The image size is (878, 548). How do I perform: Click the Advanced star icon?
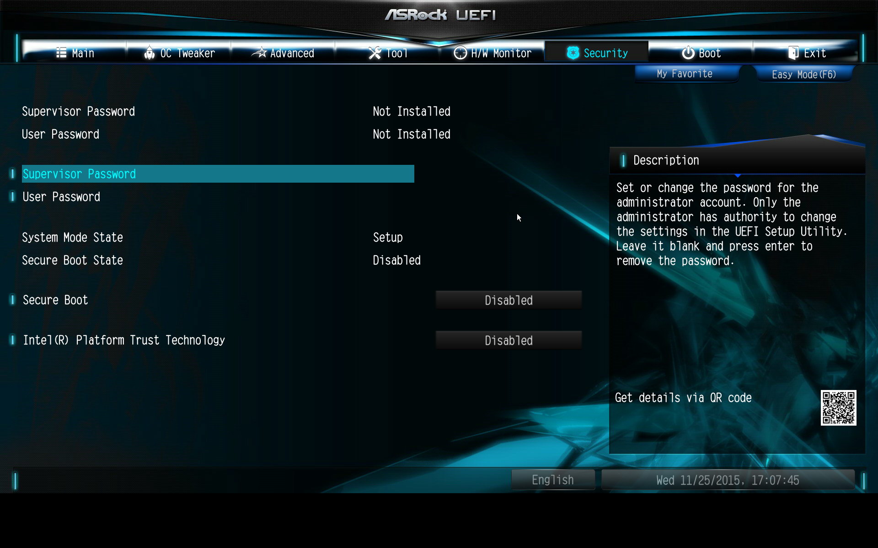coord(259,53)
